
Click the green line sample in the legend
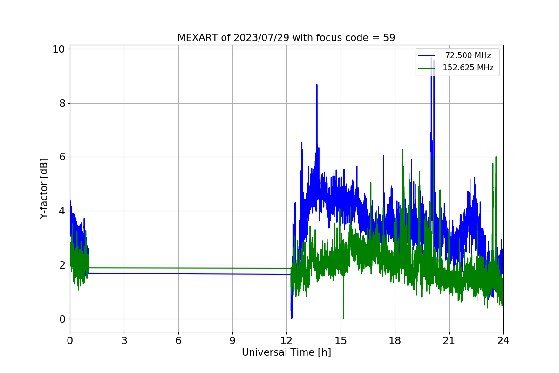point(426,68)
